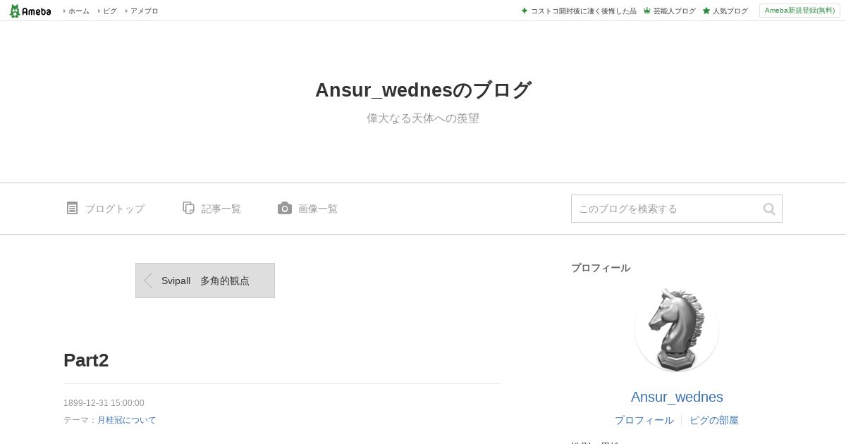Image resolution: width=846 pixels, height=444 pixels.
Task: Click the search magnifier icon
Action: [769, 209]
